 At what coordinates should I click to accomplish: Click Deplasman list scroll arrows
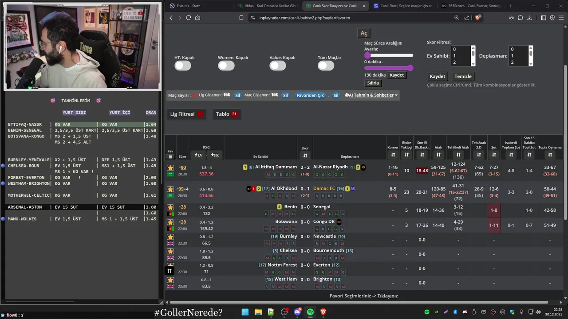point(531,56)
